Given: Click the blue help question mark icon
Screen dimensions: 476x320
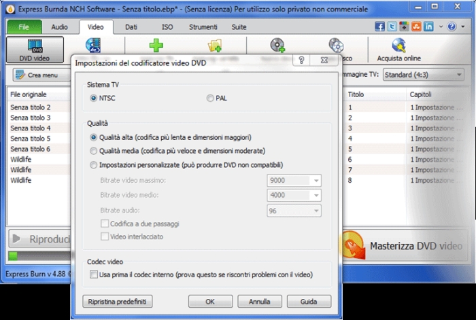Looking at the screenshot, I should coord(452,26).
